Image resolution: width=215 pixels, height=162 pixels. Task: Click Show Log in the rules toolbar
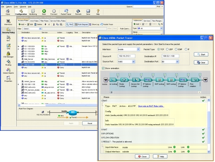point(94,25)
